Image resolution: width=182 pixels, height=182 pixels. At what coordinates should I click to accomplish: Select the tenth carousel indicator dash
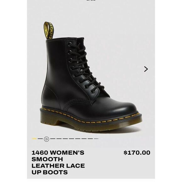90,139
